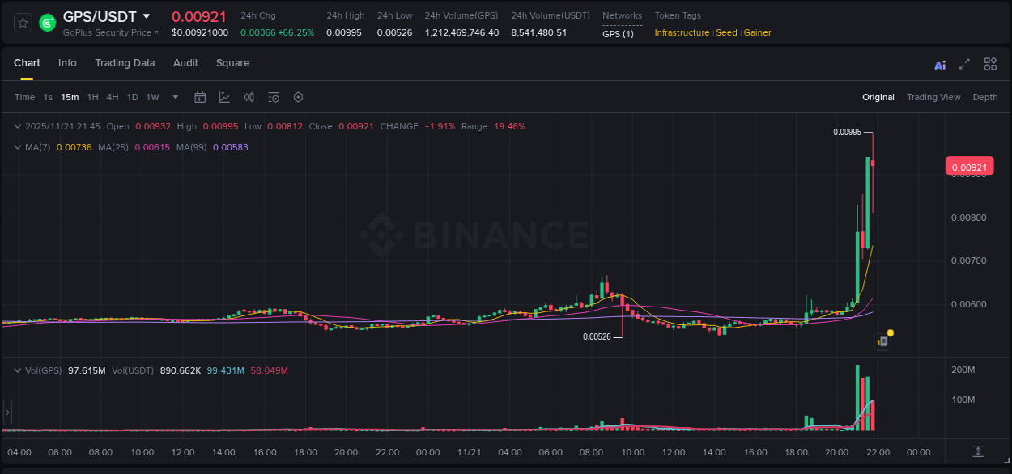Switch chart to Trading View mode
This screenshot has height=474, width=1012.
[933, 97]
